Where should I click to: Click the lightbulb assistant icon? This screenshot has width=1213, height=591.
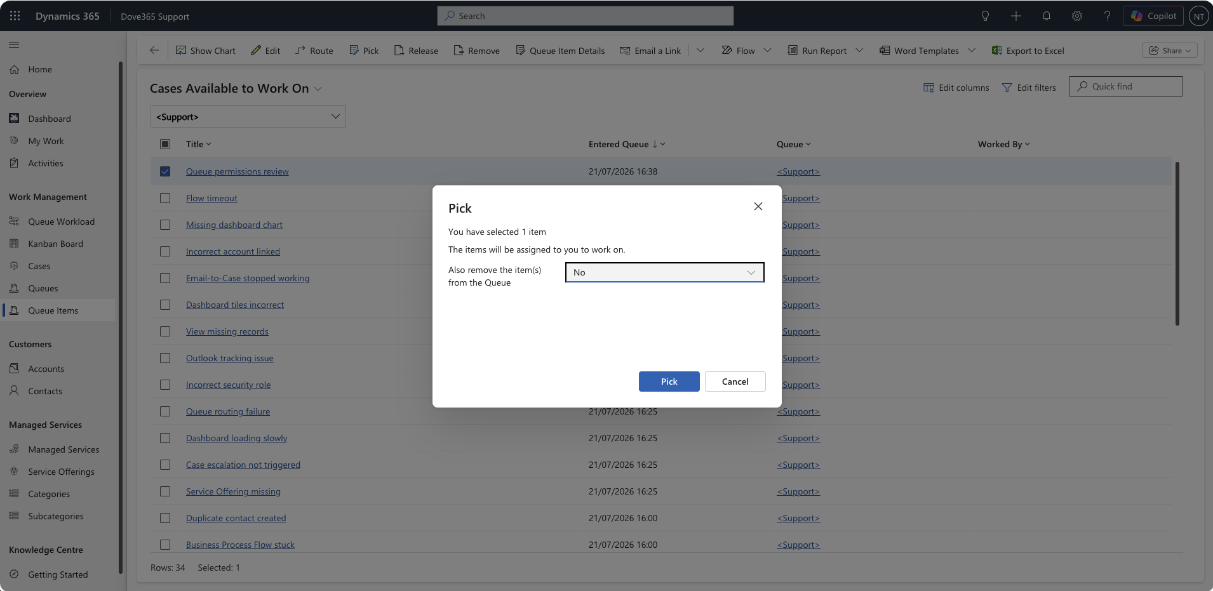pos(985,16)
